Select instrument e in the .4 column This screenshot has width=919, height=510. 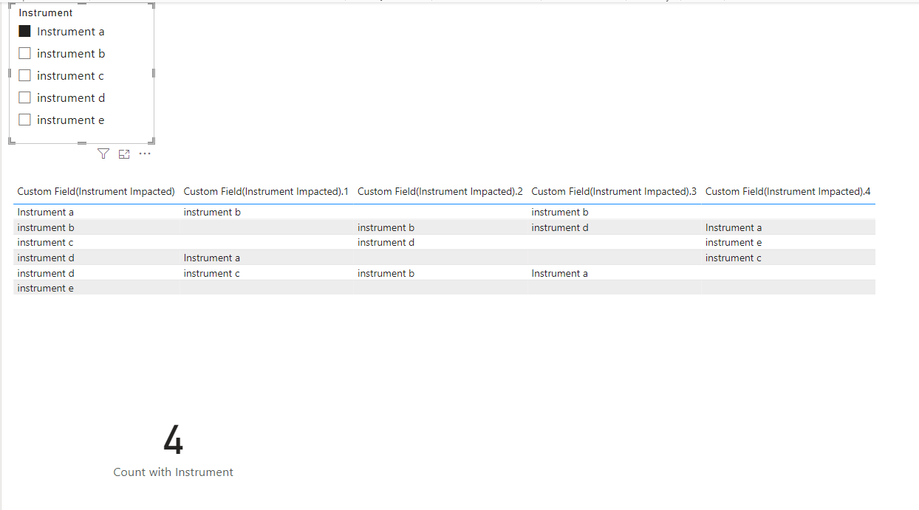[x=734, y=242]
